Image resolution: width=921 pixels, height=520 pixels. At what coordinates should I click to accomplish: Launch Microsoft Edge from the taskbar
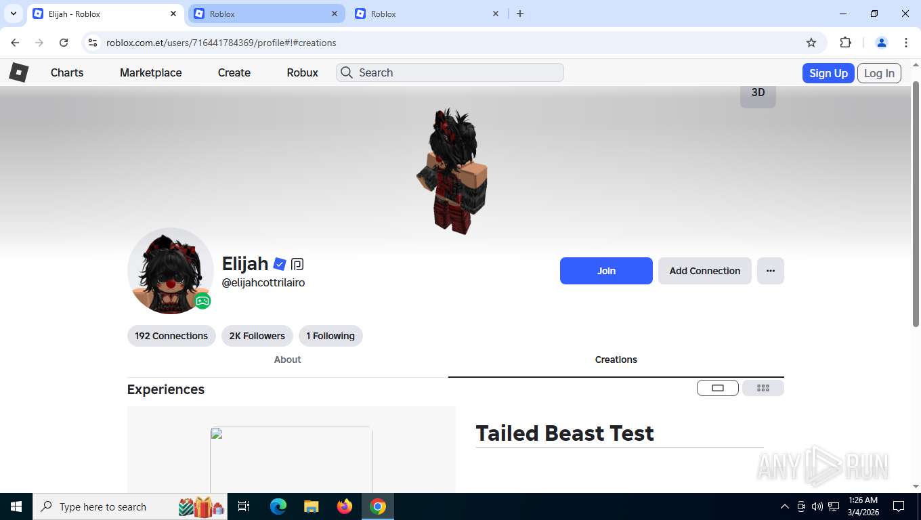[278, 506]
